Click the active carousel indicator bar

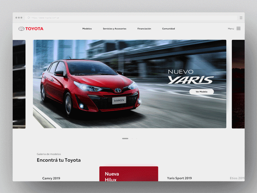click(x=125, y=138)
